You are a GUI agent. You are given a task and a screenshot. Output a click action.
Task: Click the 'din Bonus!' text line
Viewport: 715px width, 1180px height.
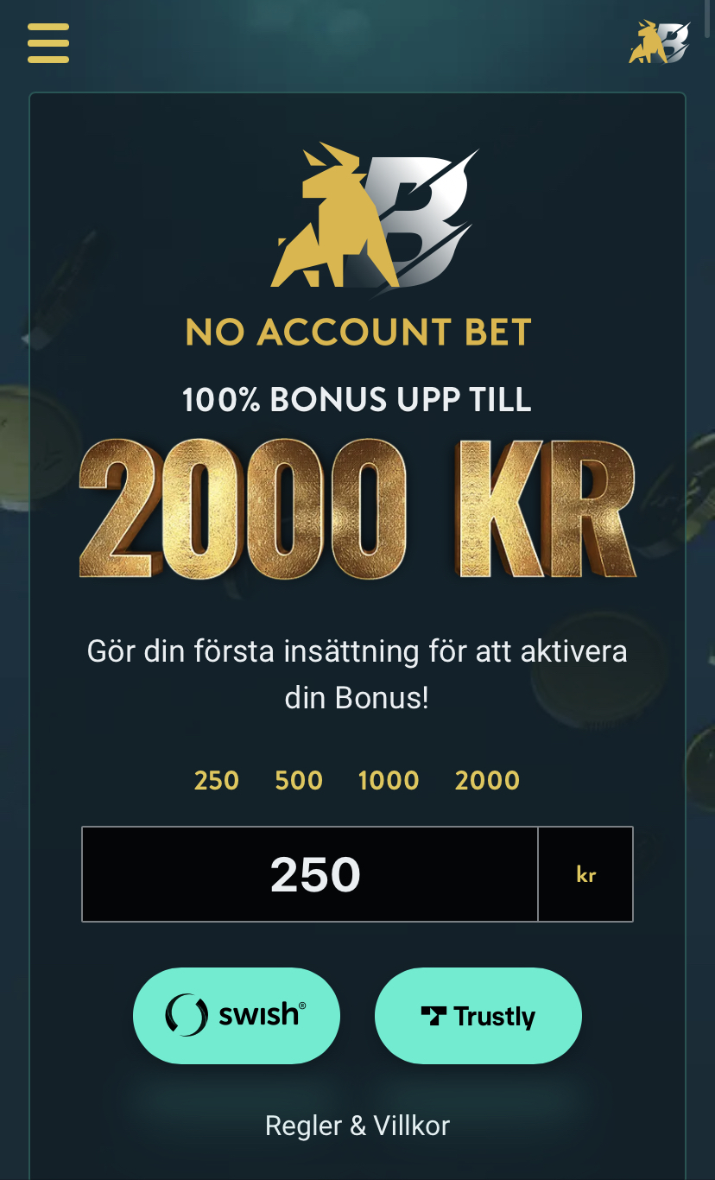[357, 698]
